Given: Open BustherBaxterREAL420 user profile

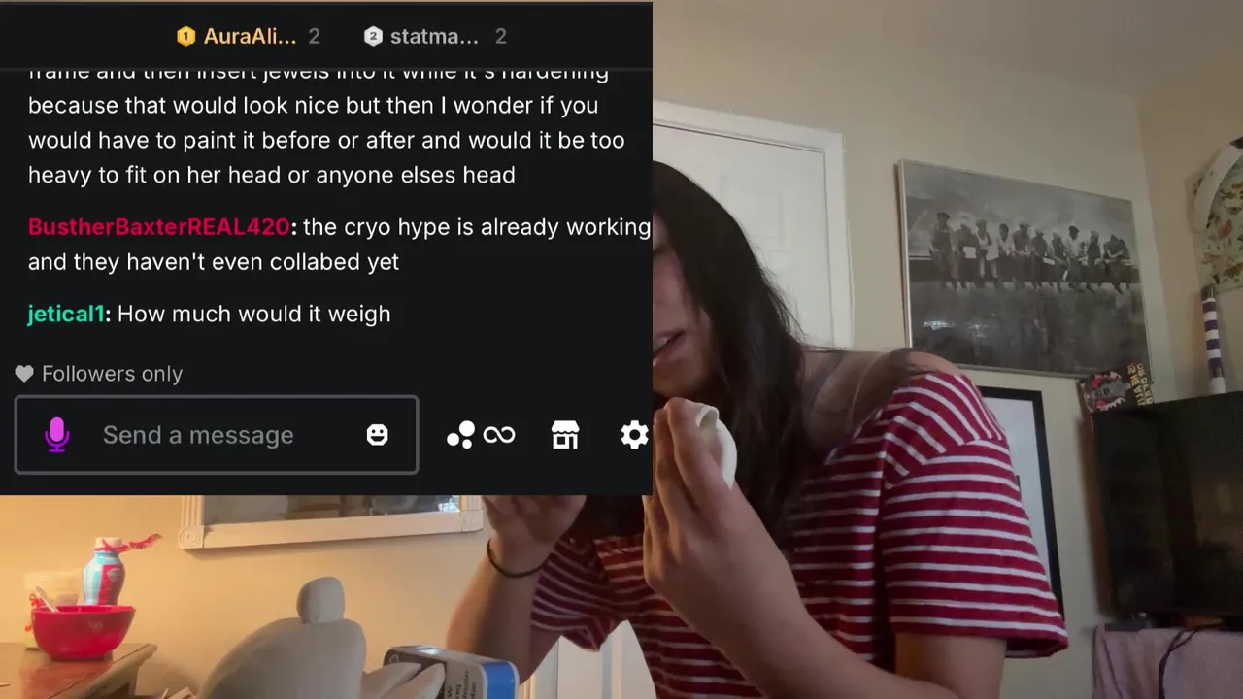Looking at the screenshot, I should [159, 227].
